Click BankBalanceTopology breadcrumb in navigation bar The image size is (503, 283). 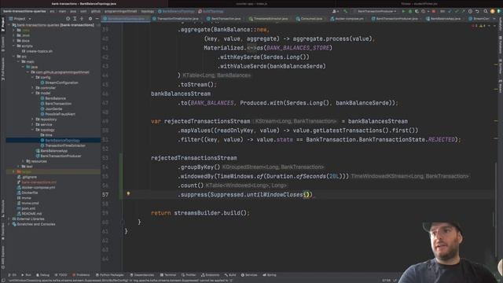178,11
